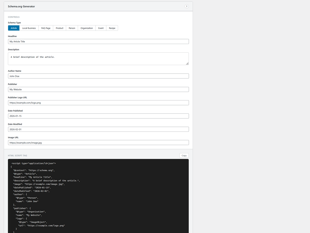This screenshot has height=233, width=310.
Task: Click inside the Description text area
Action: [98, 59]
